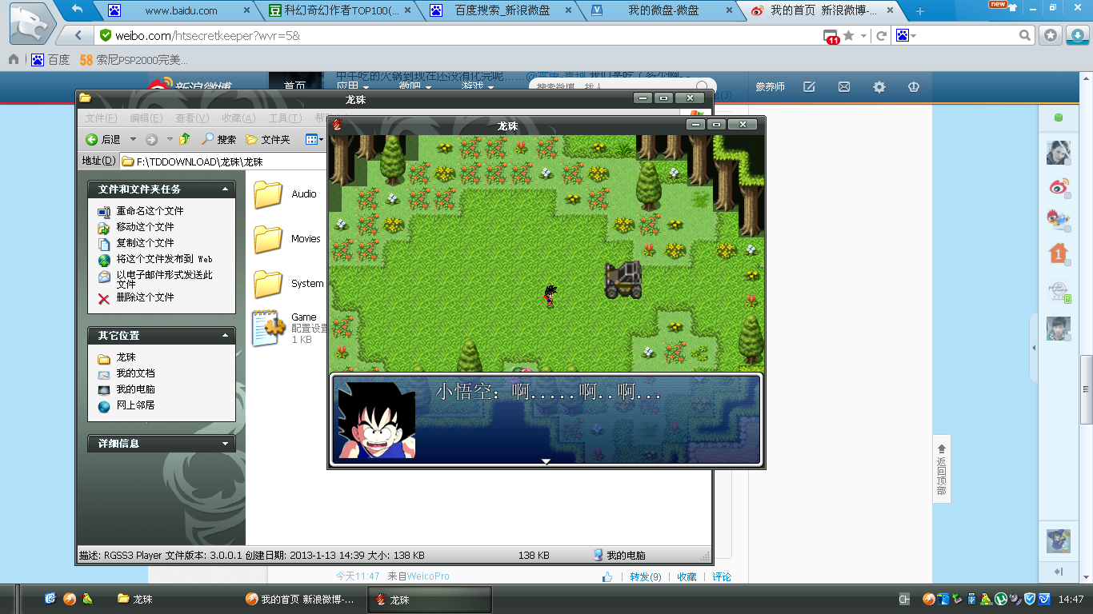Screen dimensions: 1093x614
Task: Click the thumbs-up like icon on Weibo
Action: 607,576
